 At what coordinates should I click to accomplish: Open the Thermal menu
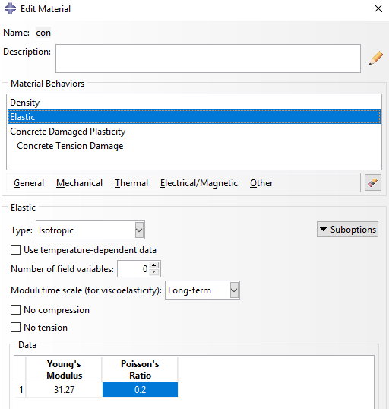131,183
